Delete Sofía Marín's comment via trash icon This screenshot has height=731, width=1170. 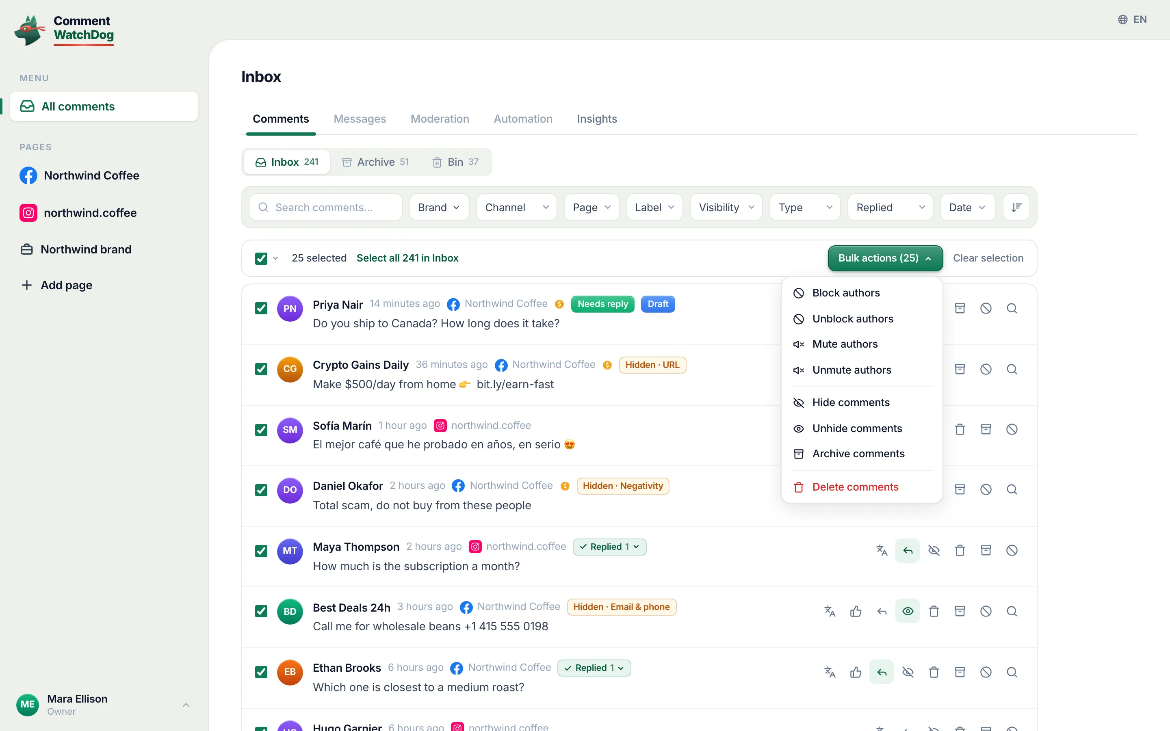point(960,429)
